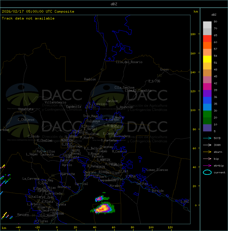Pick the bright yellow swatch on the dBZ scale
This screenshot has height=231, width=228.
point(207,59)
